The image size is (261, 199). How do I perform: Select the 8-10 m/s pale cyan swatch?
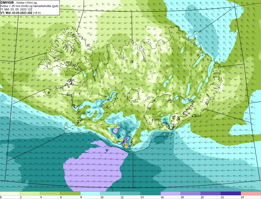point(90,193)
